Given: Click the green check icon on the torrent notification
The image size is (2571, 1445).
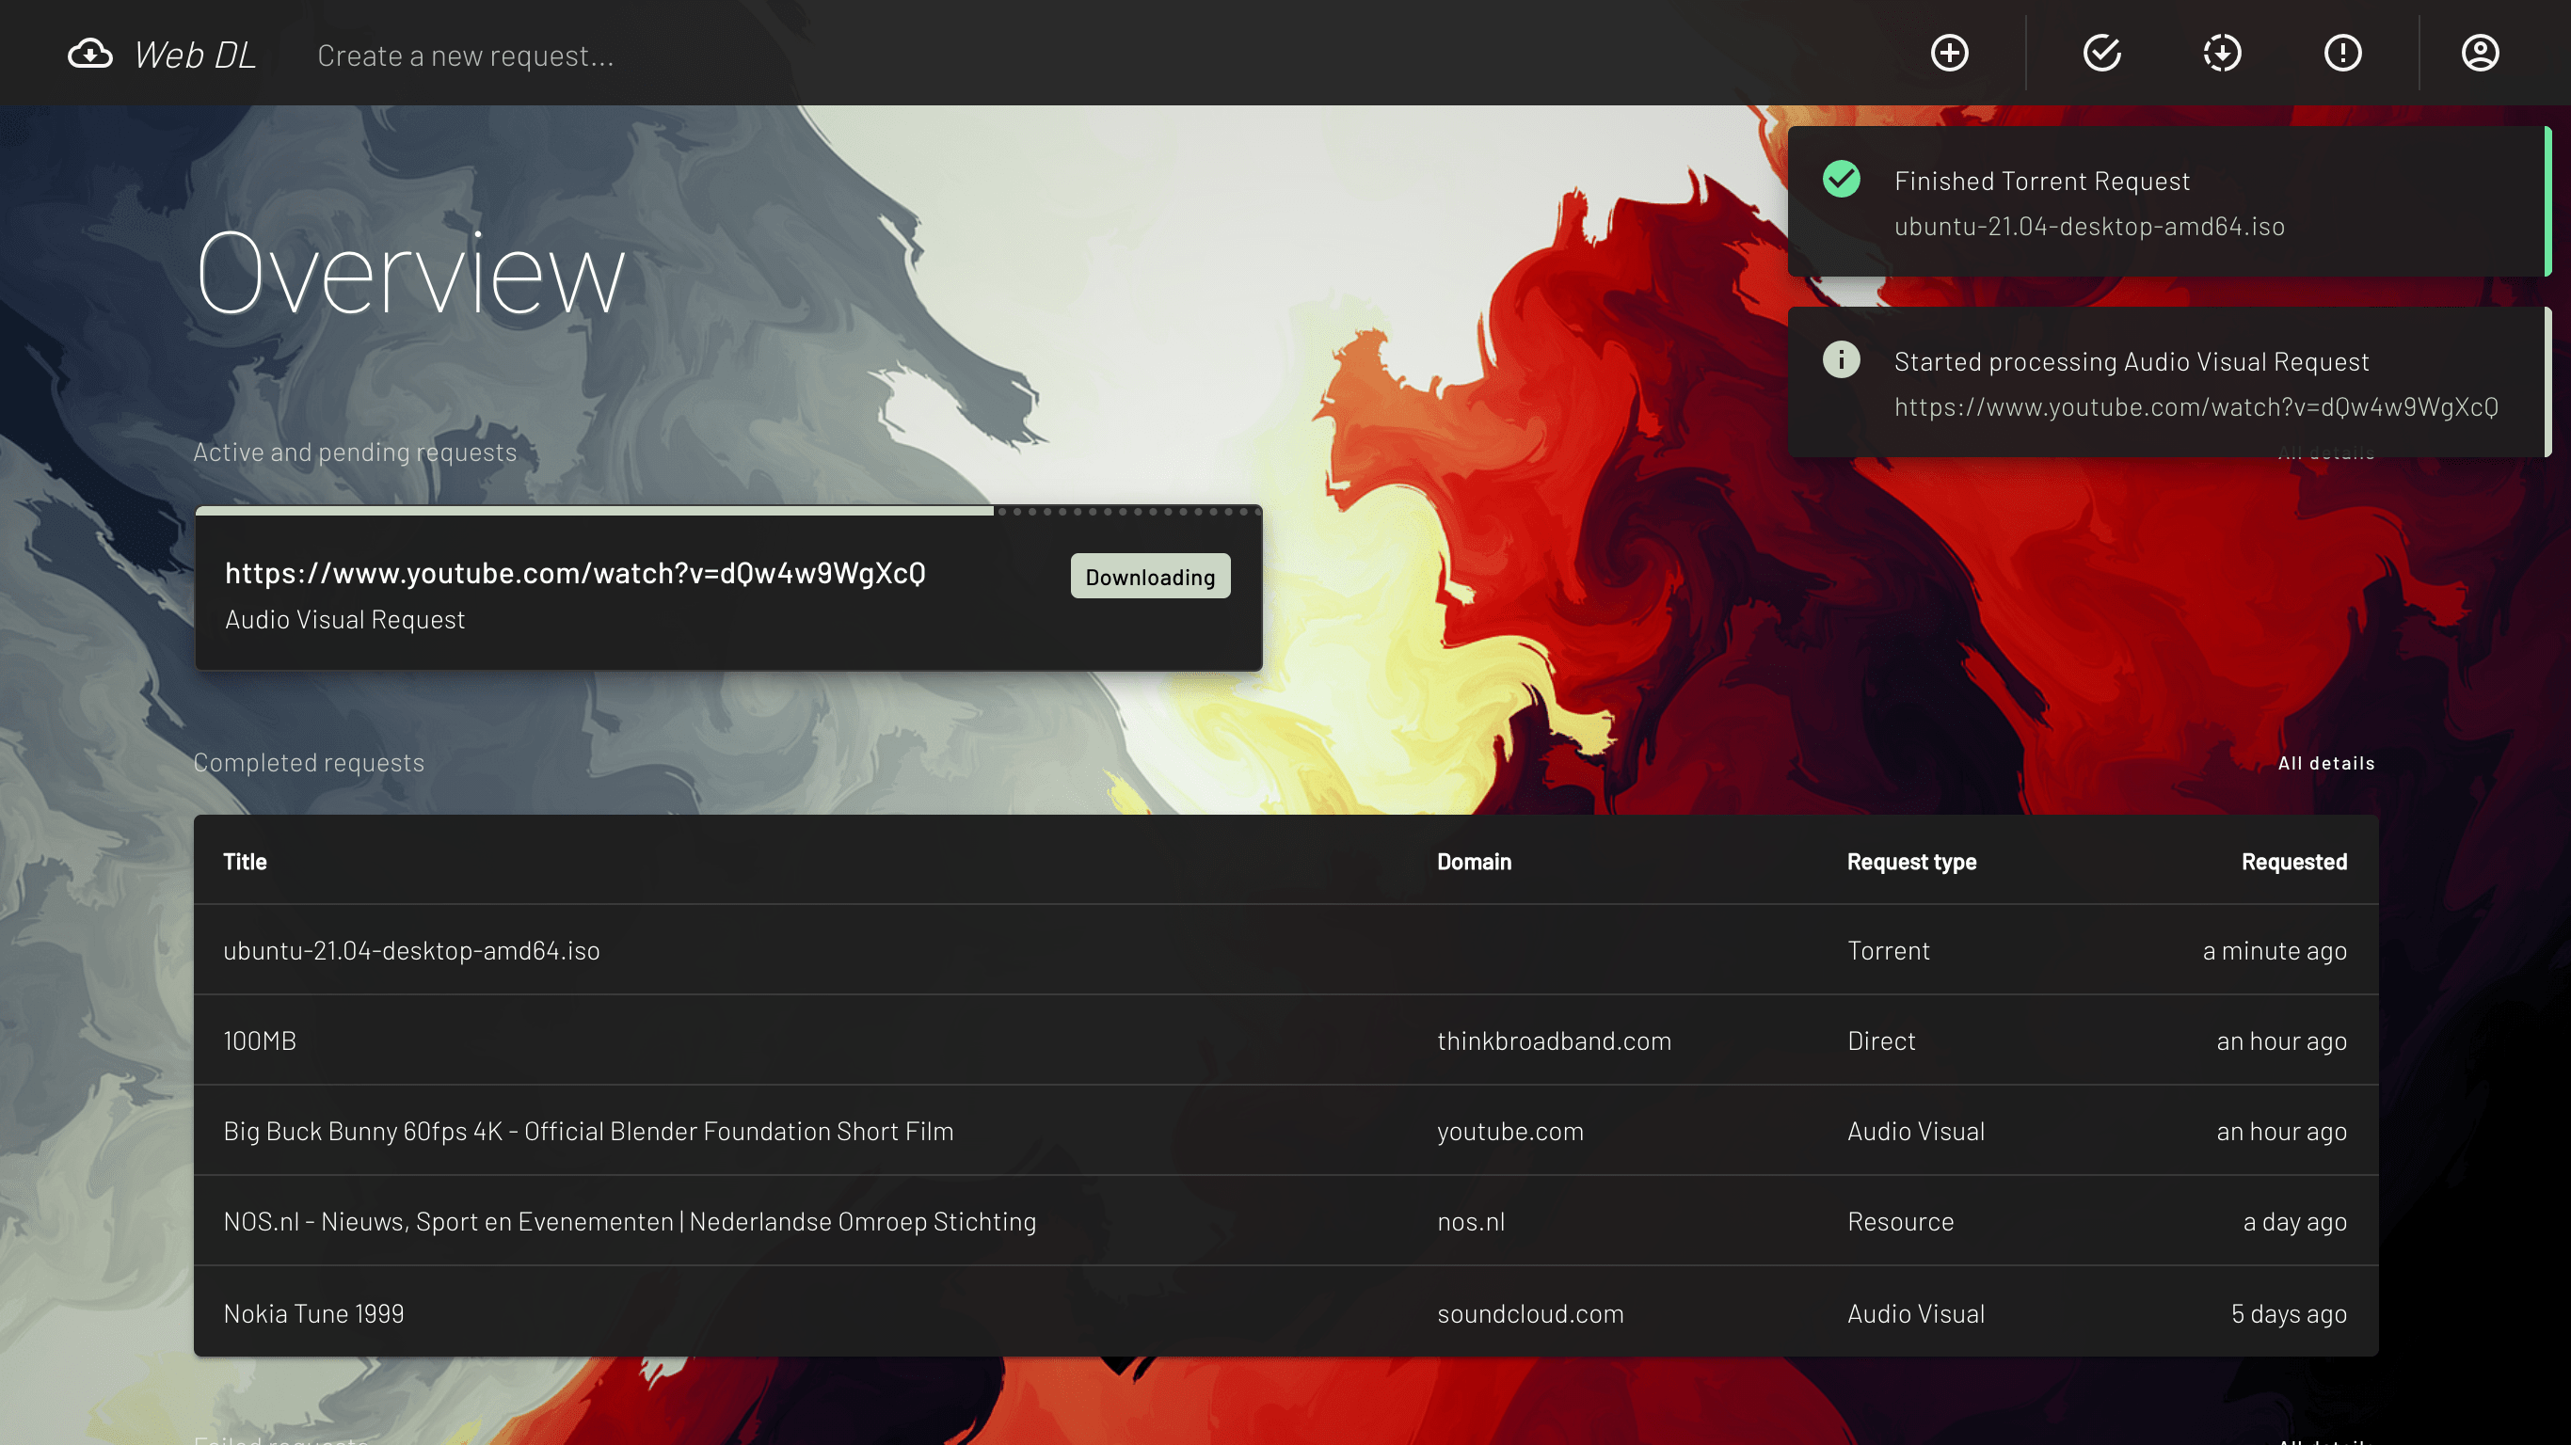Looking at the screenshot, I should click(x=1842, y=181).
